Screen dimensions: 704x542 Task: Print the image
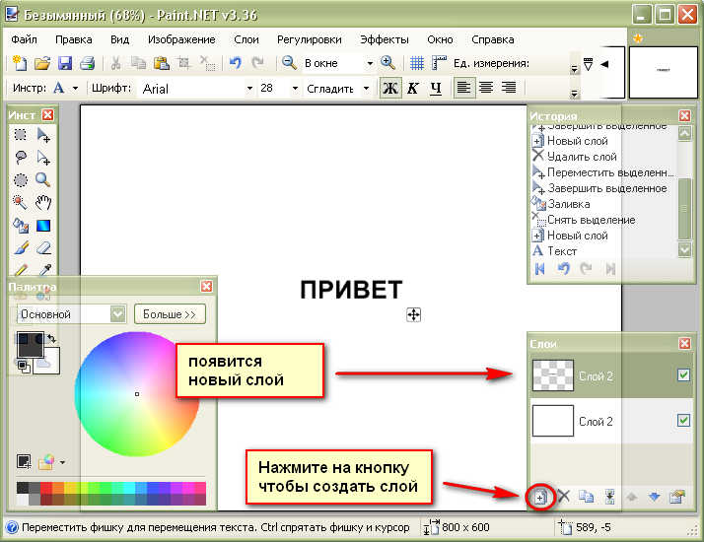click(87, 63)
